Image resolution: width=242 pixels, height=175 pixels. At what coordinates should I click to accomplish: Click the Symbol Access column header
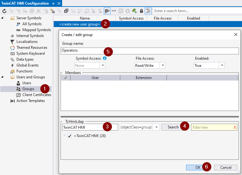coord(131,18)
